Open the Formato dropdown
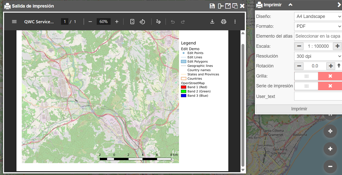 tap(318, 26)
